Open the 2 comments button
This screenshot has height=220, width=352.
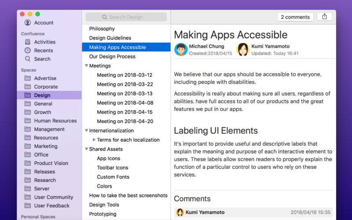(x=295, y=17)
